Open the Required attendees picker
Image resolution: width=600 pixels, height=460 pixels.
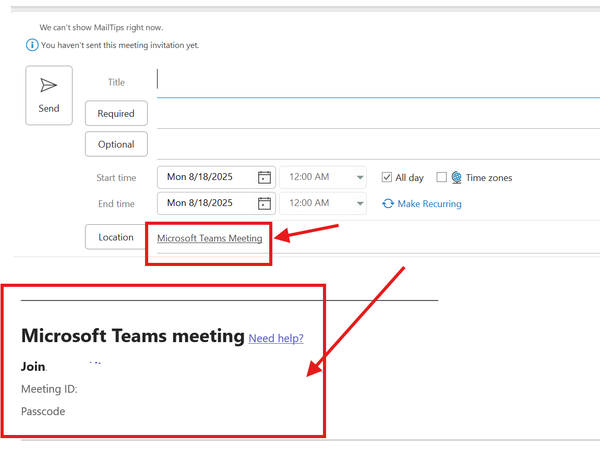(x=116, y=113)
